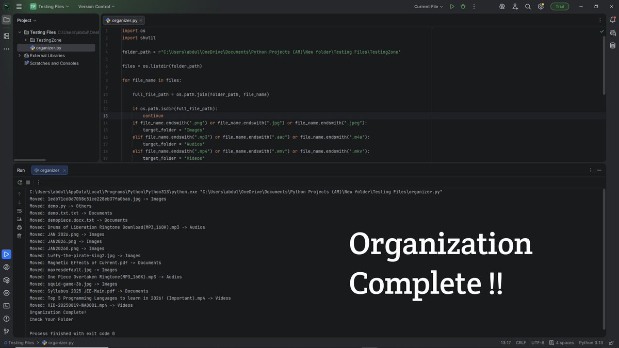Place cursor on continue line 13
The width and height of the screenshot is (619, 348).
[x=153, y=116]
